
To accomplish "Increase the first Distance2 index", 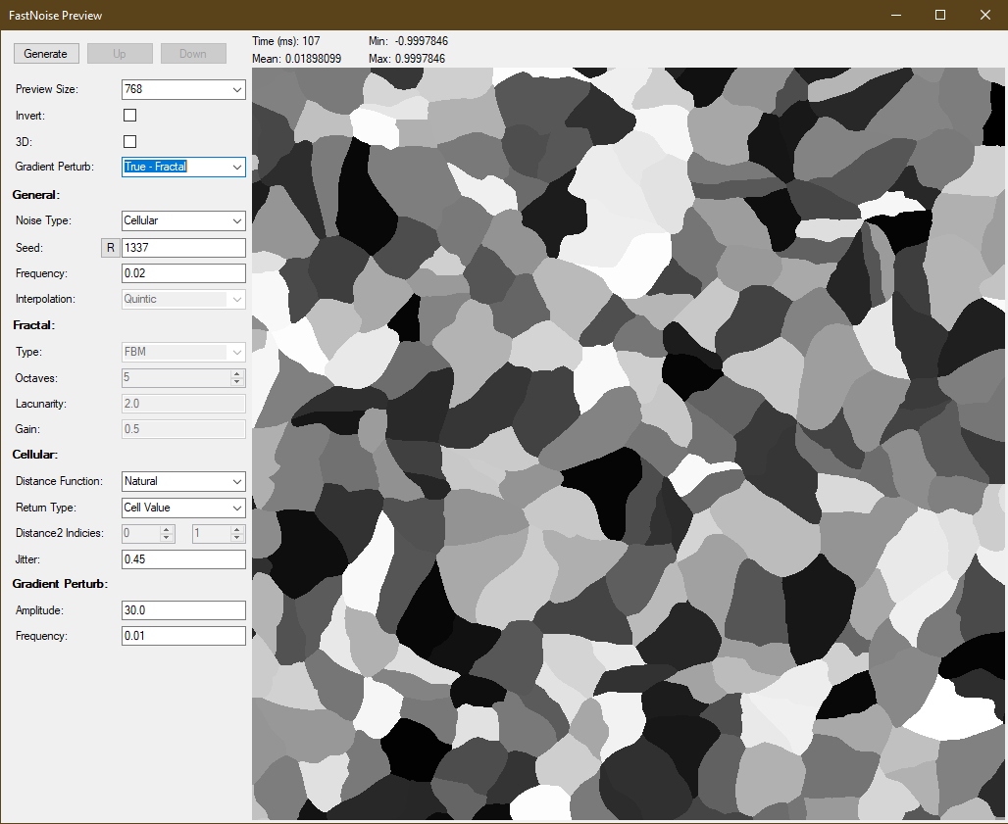I will pyautogui.click(x=167, y=529).
